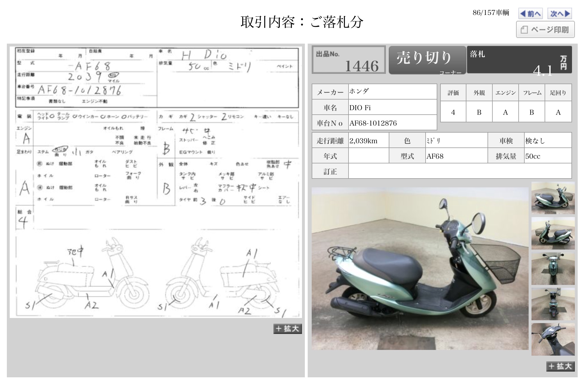This screenshot has height=383, width=584.
Task: Select the third thumbnail showing the scooter from the front
Action: click(x=553, y=269)
